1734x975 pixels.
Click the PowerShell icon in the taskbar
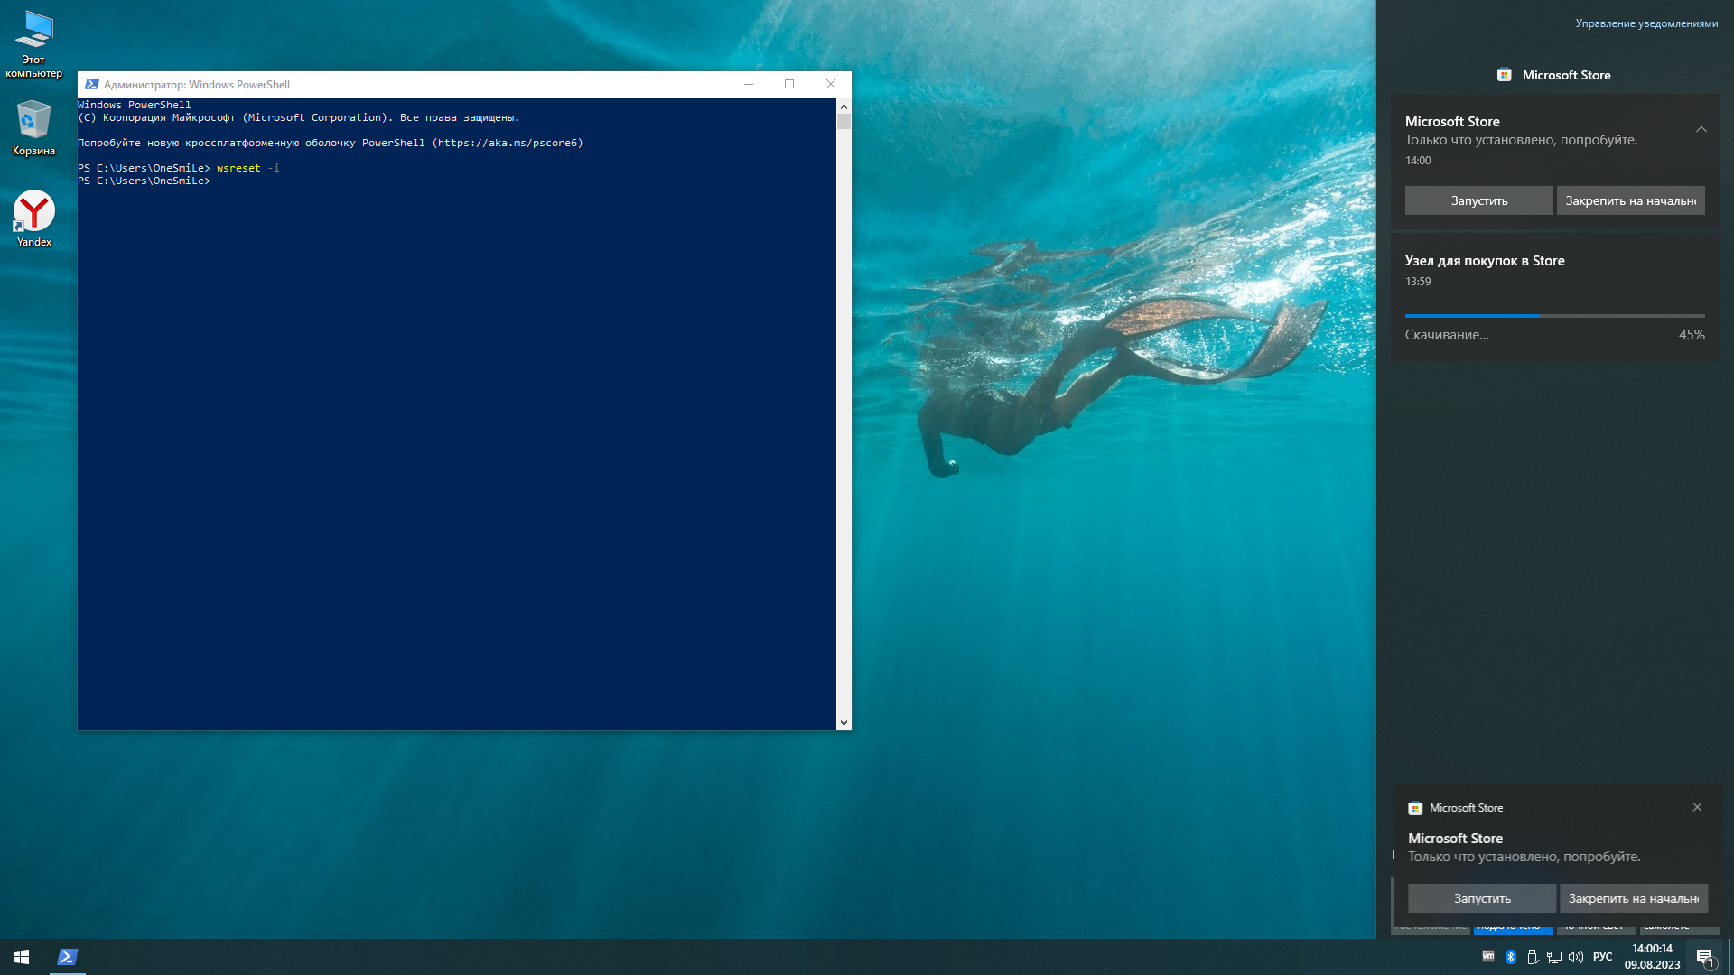pyautogui.click(x=68, y=957)
